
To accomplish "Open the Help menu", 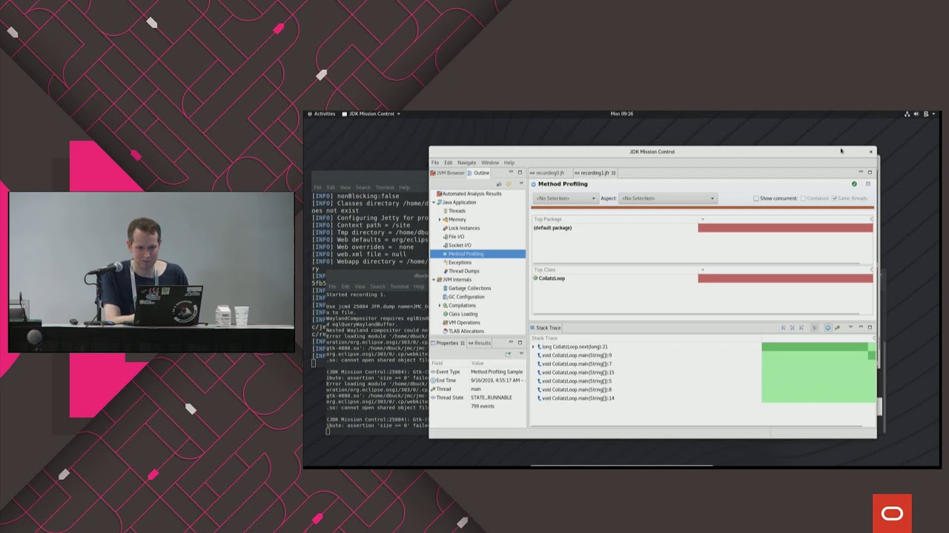I will (x=509, y=163).
